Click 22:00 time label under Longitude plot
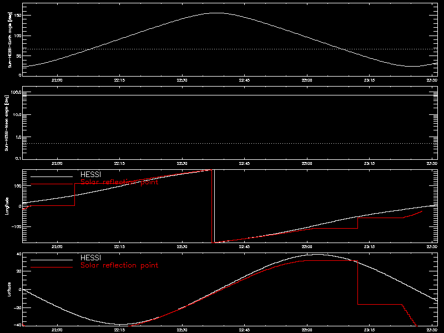Image resolution: width=444 pixels, height=333 pixels. click(57, 246)
